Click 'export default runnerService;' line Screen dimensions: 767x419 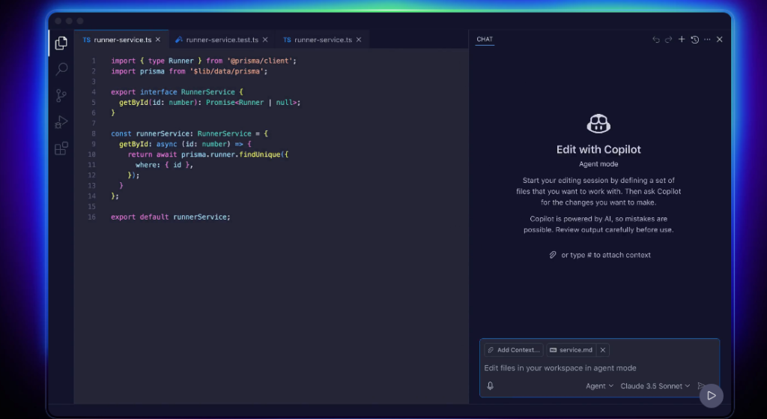(x=170, y=217)
